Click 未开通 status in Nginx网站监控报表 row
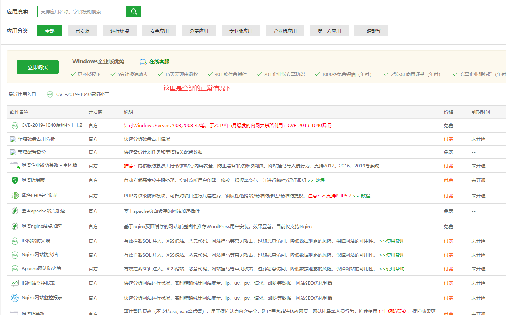The image size is (506, 315). click(479, 298)
